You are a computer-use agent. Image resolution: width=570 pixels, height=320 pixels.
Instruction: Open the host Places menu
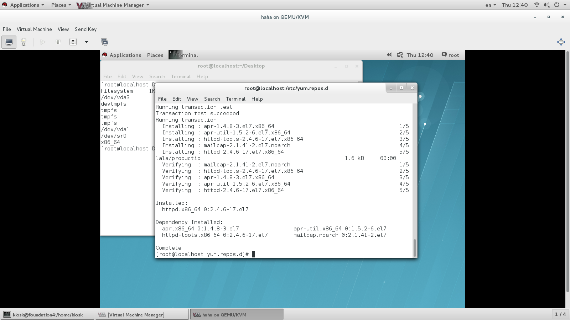[x=61, y=5]
